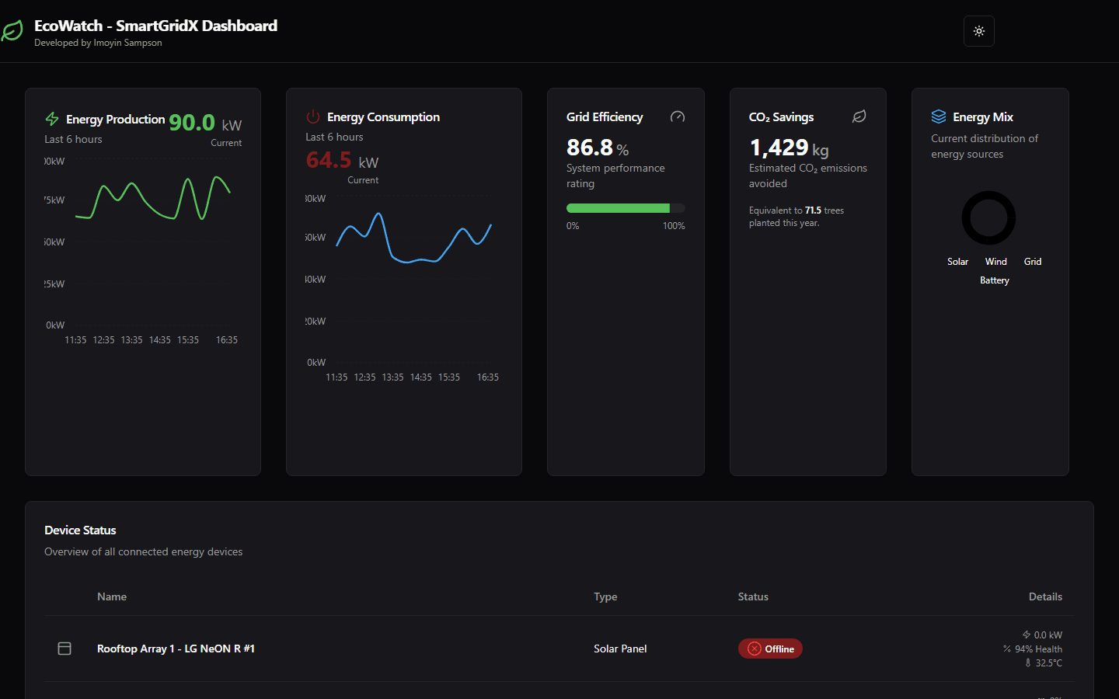Click the Energy Mix donut chart

click(988, 218)
